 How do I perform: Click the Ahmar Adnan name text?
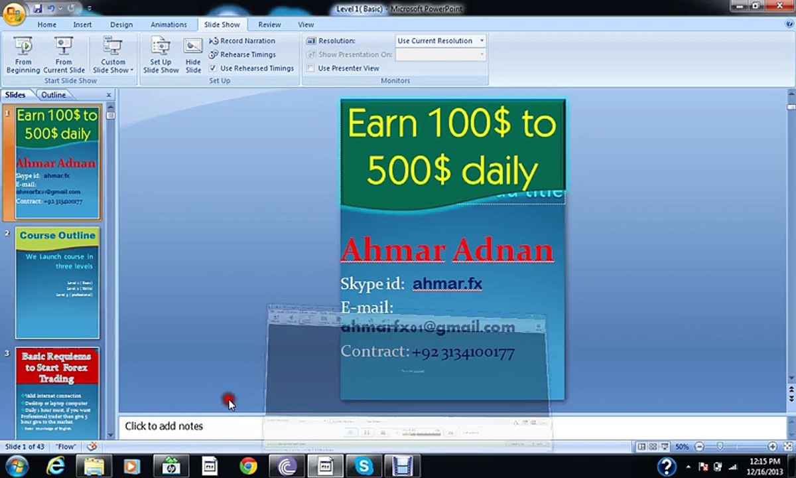coord(446,250)
